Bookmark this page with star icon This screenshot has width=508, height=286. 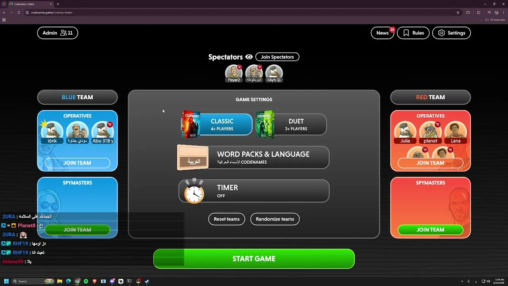[x=458, y=12]
